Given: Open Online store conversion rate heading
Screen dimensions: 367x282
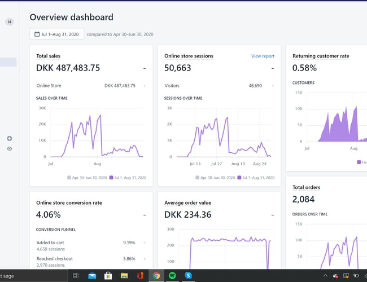Looking at the screenshot, I should pos(69,202).
